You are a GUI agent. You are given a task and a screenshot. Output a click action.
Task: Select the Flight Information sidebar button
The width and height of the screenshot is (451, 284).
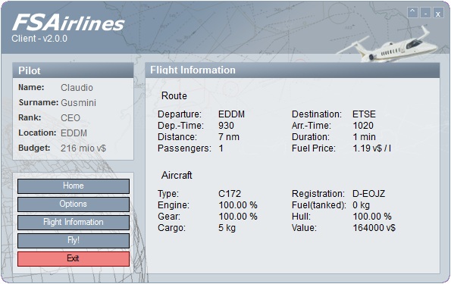(x=74, y=222)
